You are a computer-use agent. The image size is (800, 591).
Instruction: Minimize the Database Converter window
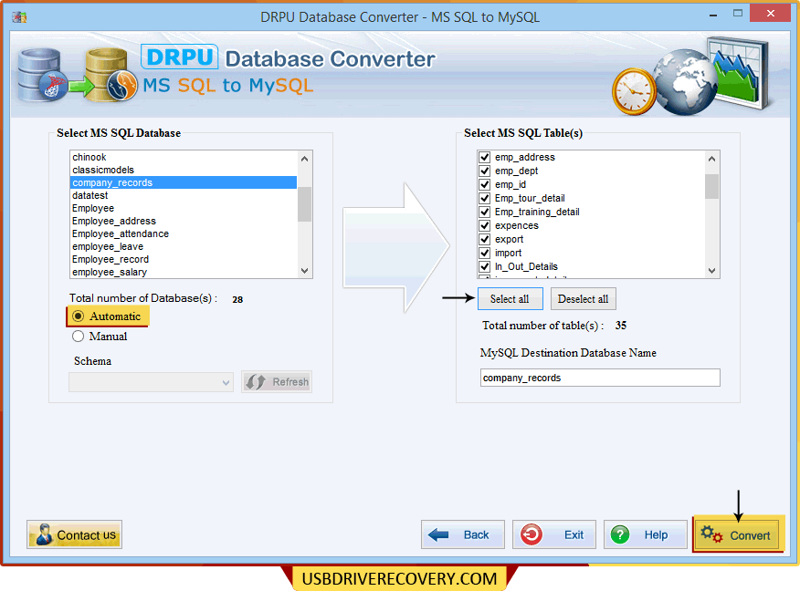pos(713,16)
